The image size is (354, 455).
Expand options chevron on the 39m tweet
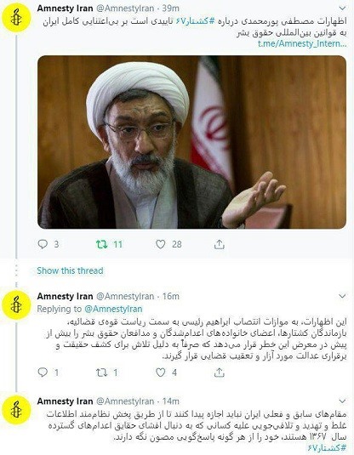(x=343, y=8)
